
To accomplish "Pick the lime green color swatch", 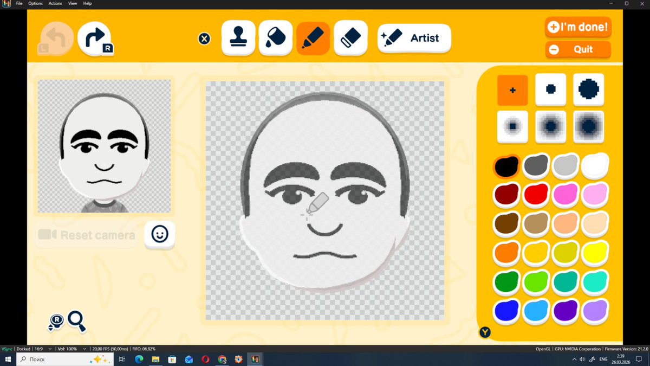I will pyautogui.click(x=536, y=282).
